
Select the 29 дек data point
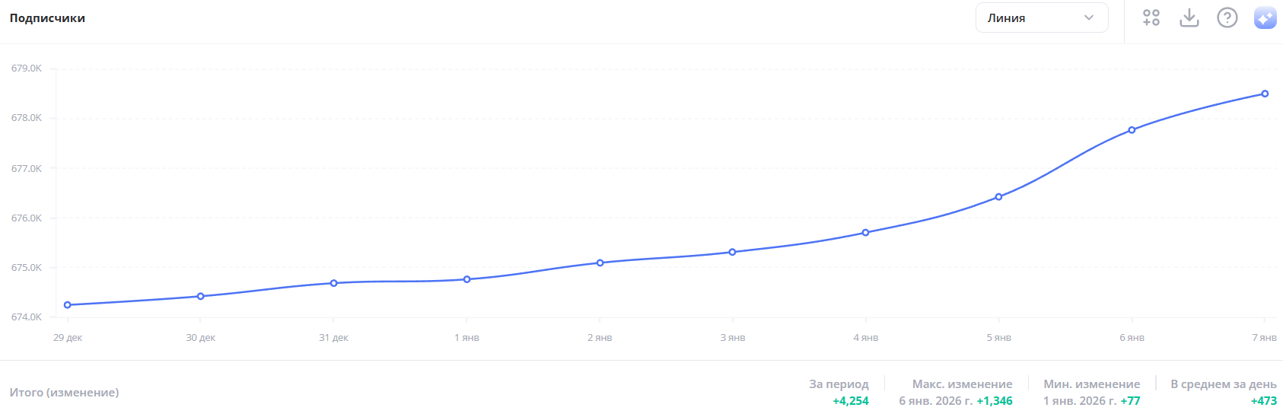click(x=68, y=305)
